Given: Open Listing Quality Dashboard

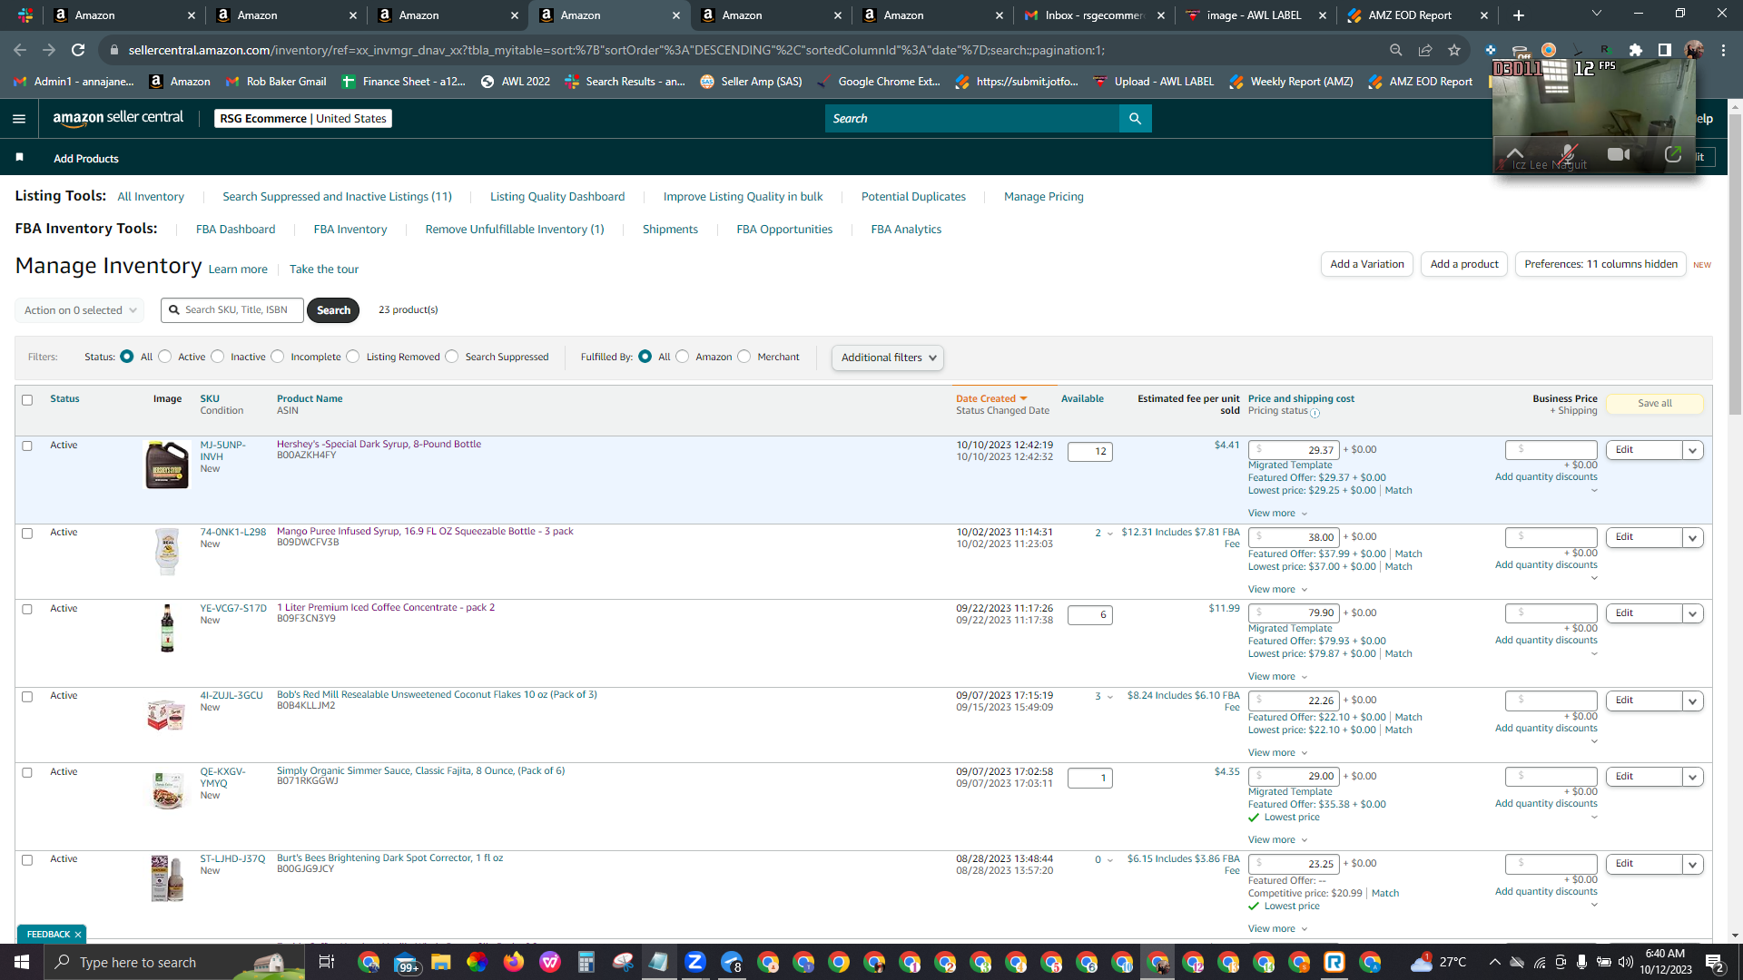Looking at the screenshot, I should click(557, 197).
